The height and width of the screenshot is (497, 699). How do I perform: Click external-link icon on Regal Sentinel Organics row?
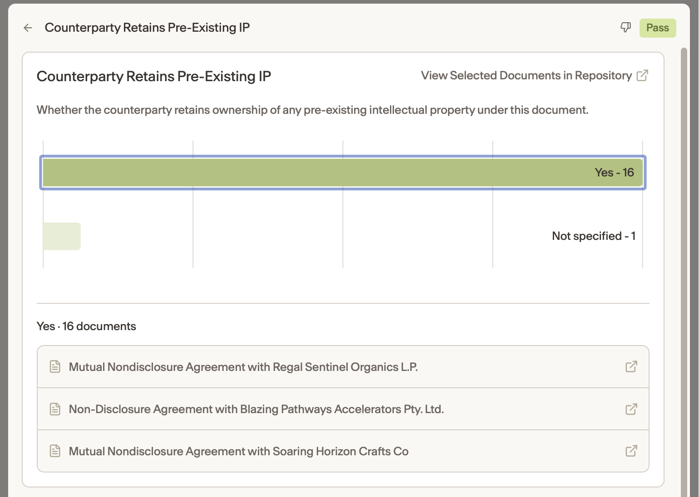631,366
